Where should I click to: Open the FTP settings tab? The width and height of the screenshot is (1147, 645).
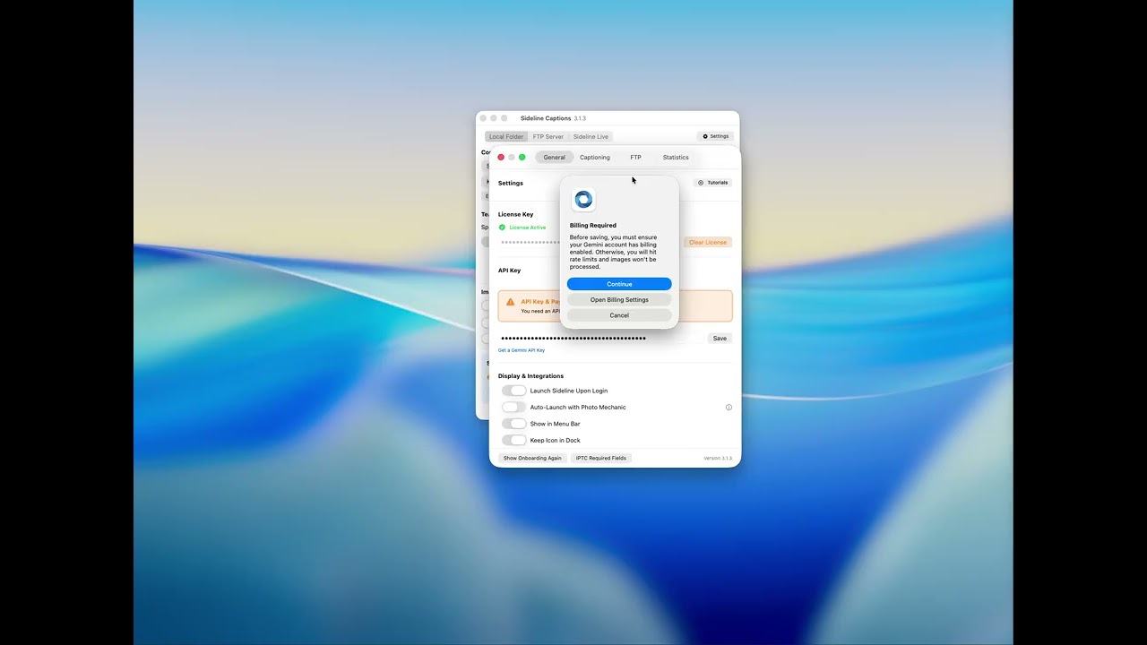(x=635, y=158)
